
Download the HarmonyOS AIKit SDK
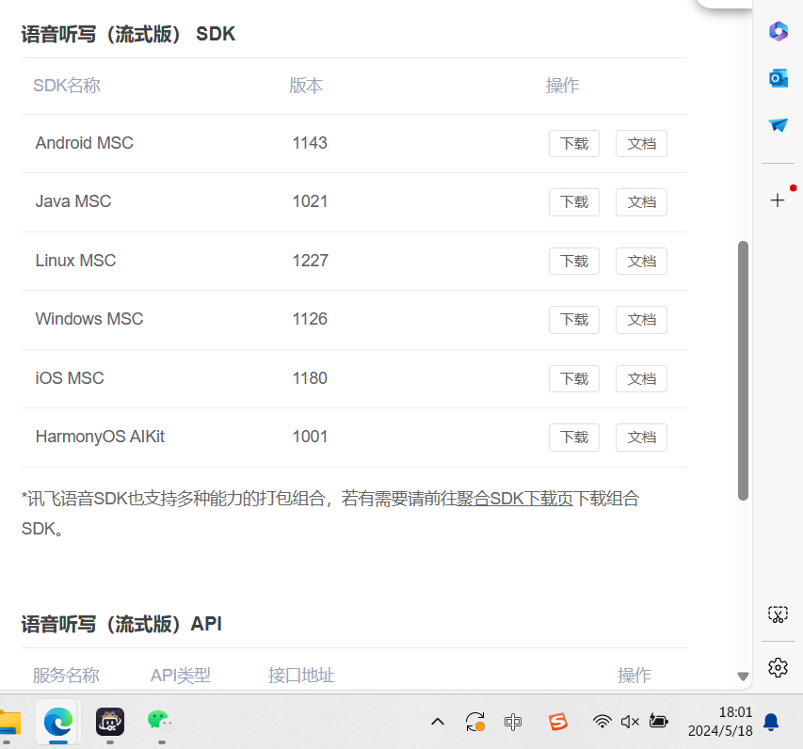(574, 438)
